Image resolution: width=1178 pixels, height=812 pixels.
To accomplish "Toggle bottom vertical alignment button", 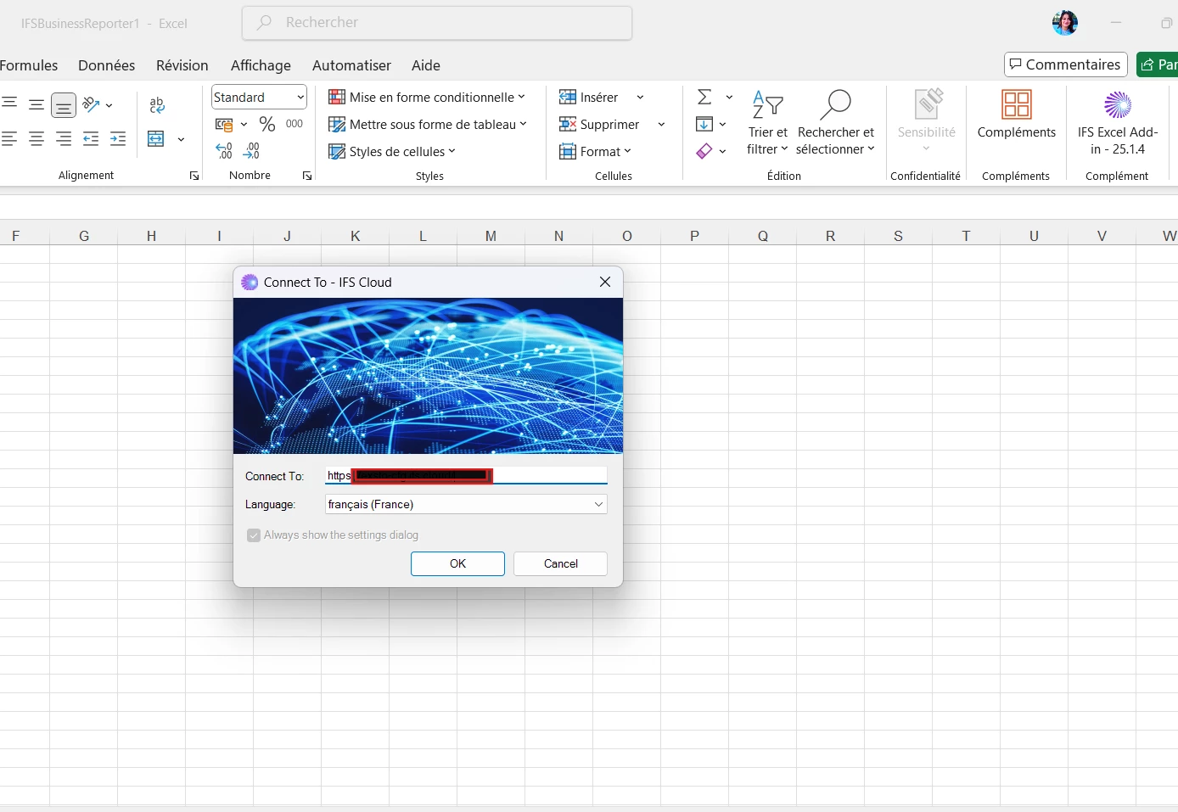I will (64, 105).
